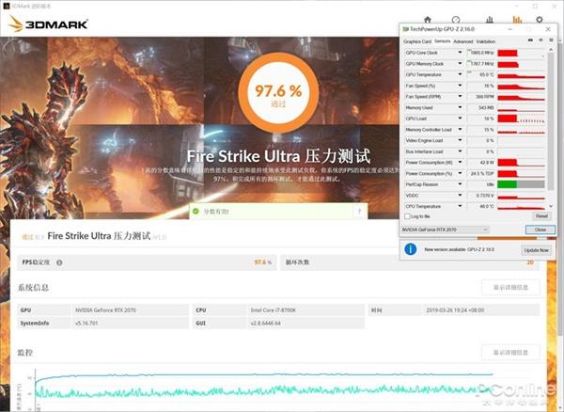Expand the GPU Temperature sensor dropdown

pos(461,74)
